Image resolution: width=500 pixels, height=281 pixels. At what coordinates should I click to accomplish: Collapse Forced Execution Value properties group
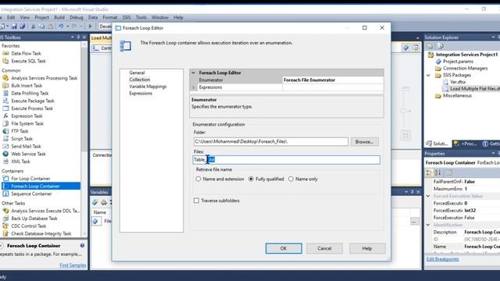(428, 196)
